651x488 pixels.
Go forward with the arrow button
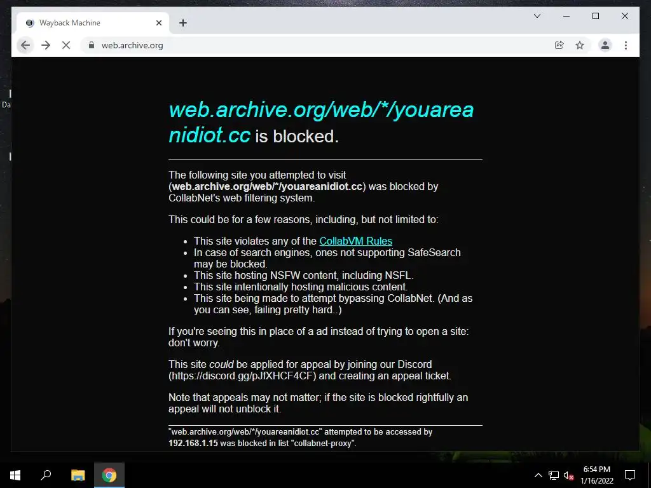coord(46,45)
